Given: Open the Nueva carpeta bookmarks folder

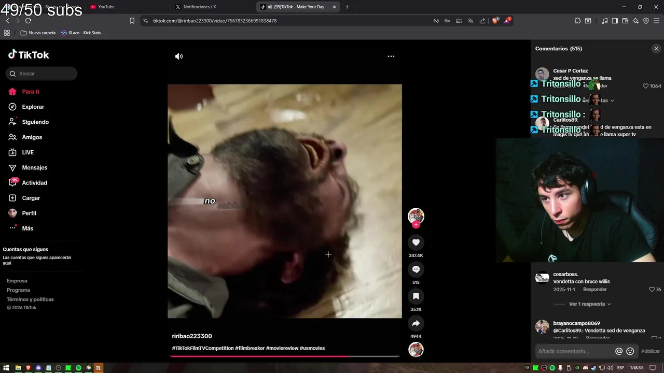Looking at the screenshot, I should [38, 33].
